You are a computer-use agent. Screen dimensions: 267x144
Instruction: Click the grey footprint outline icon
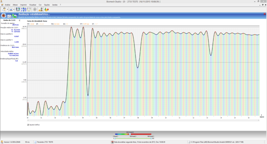pos(29,9)
